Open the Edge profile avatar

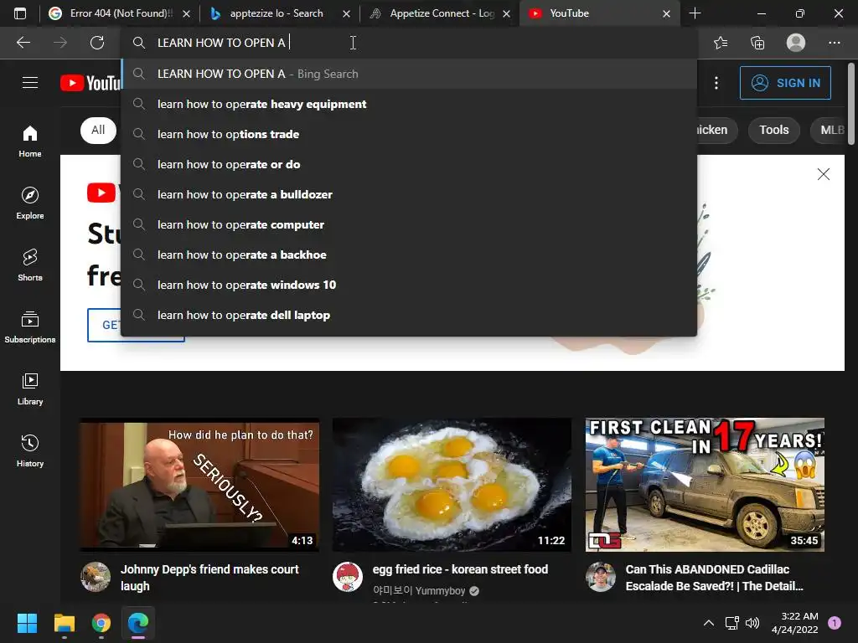(x=796, y=43)
